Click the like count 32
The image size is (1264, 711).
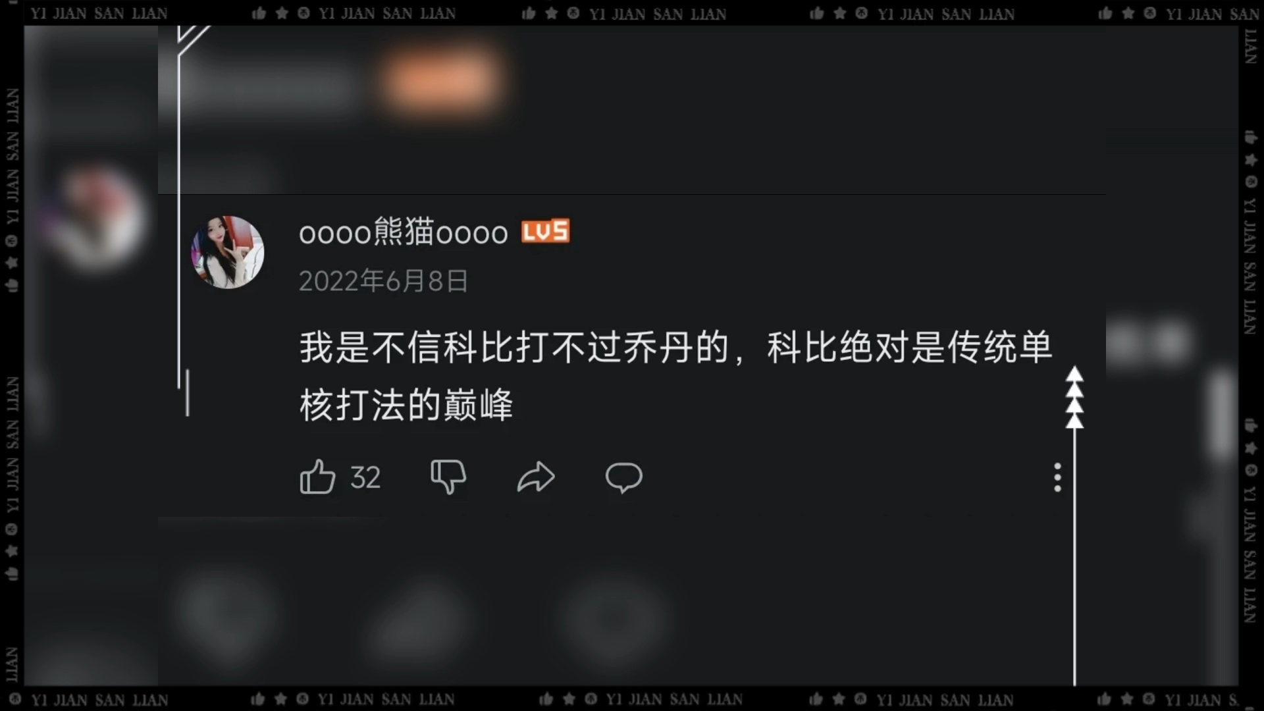[x=365, y=477]
